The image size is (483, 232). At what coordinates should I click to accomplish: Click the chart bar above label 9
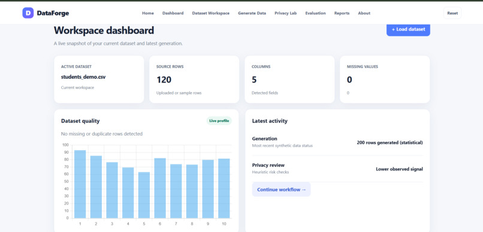pos(208,189)
